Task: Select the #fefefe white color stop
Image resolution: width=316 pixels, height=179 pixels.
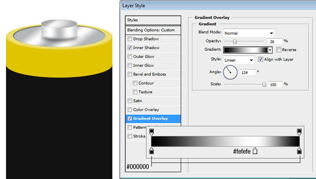Action: pyautogui.click(x=255, y=150)
